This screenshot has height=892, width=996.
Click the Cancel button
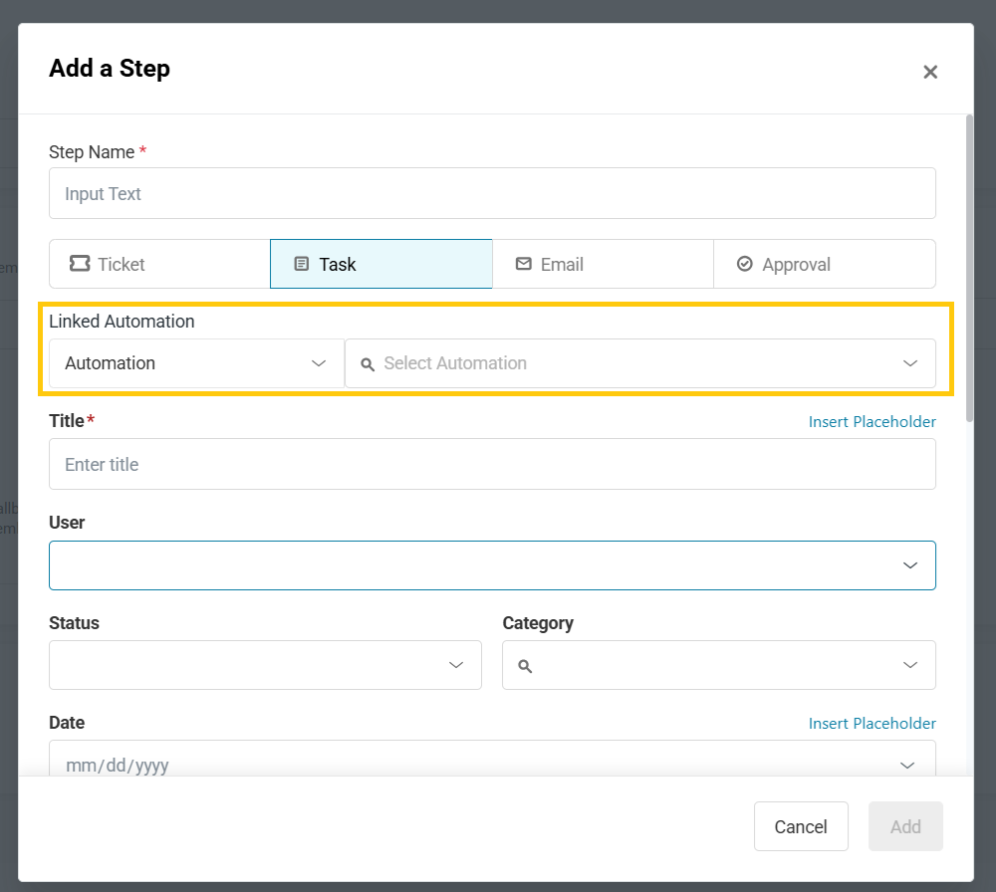(x=801, y=826)
